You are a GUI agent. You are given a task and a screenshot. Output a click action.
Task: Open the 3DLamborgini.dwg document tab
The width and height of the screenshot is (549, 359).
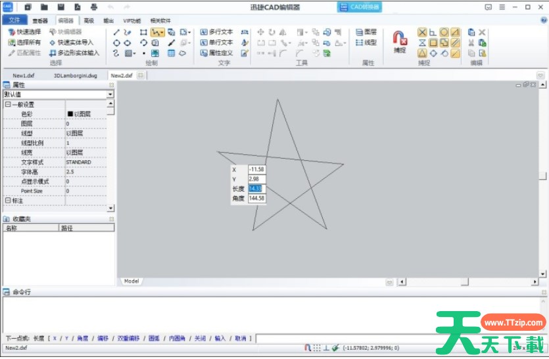(75, 75)
